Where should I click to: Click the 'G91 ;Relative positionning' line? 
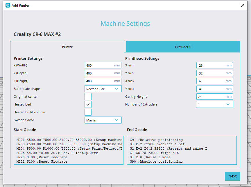156,140
